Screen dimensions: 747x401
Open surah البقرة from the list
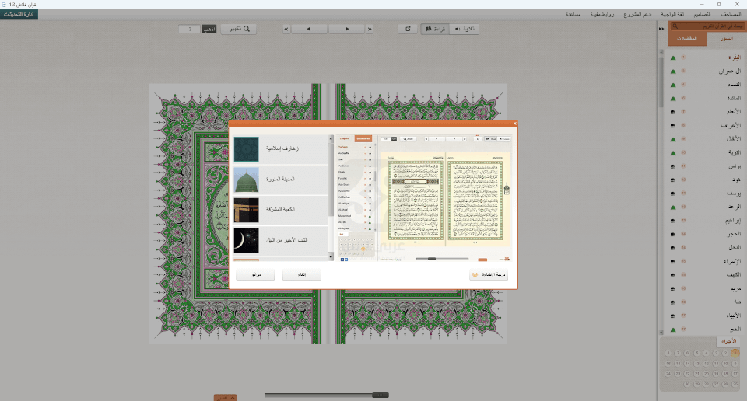[734, 58]
